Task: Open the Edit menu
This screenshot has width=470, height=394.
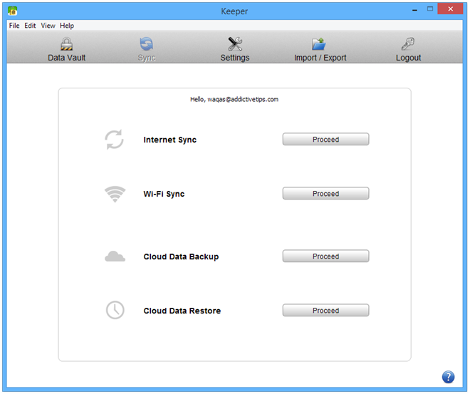Action: [x=30, y=26]
